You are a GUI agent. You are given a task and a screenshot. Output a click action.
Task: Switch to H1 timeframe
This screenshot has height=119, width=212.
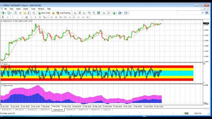(70, 17)
